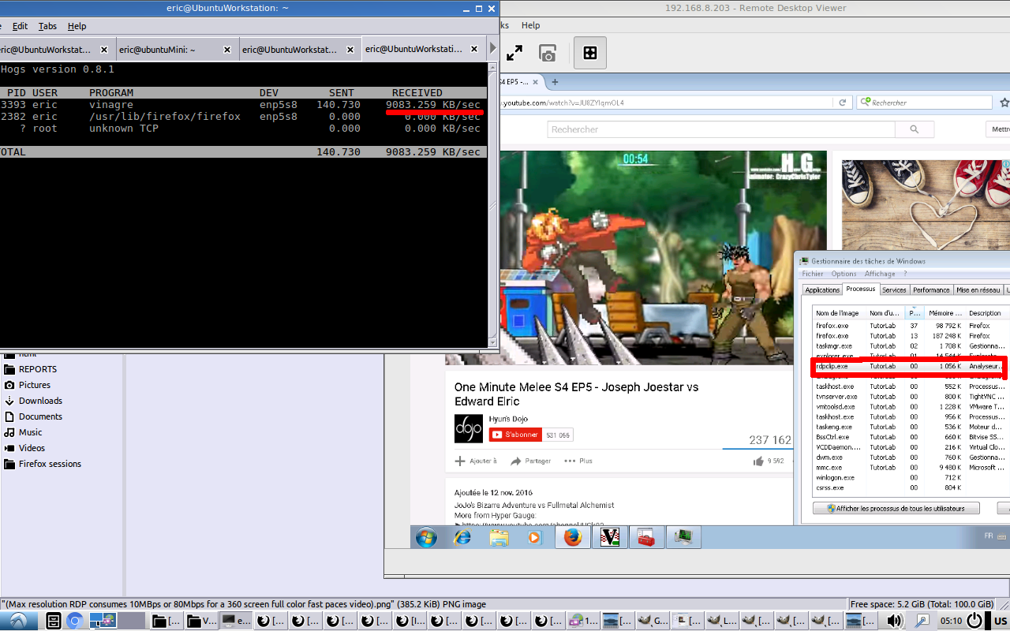Viewport: 1010px width, 631px height.
Task: Click the Ubuntu volume icon in the panel
Action: (895, 621)
